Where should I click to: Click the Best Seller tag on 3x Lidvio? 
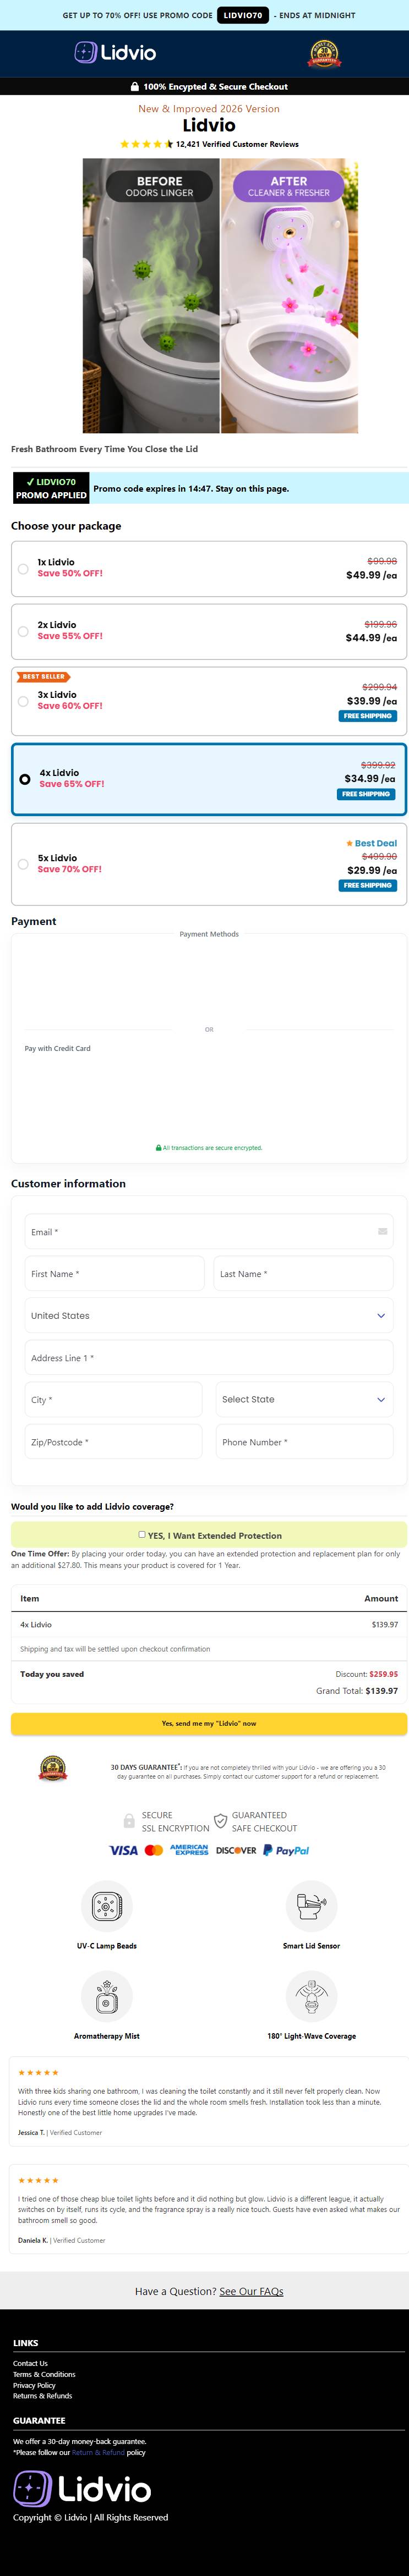[43, 677]
